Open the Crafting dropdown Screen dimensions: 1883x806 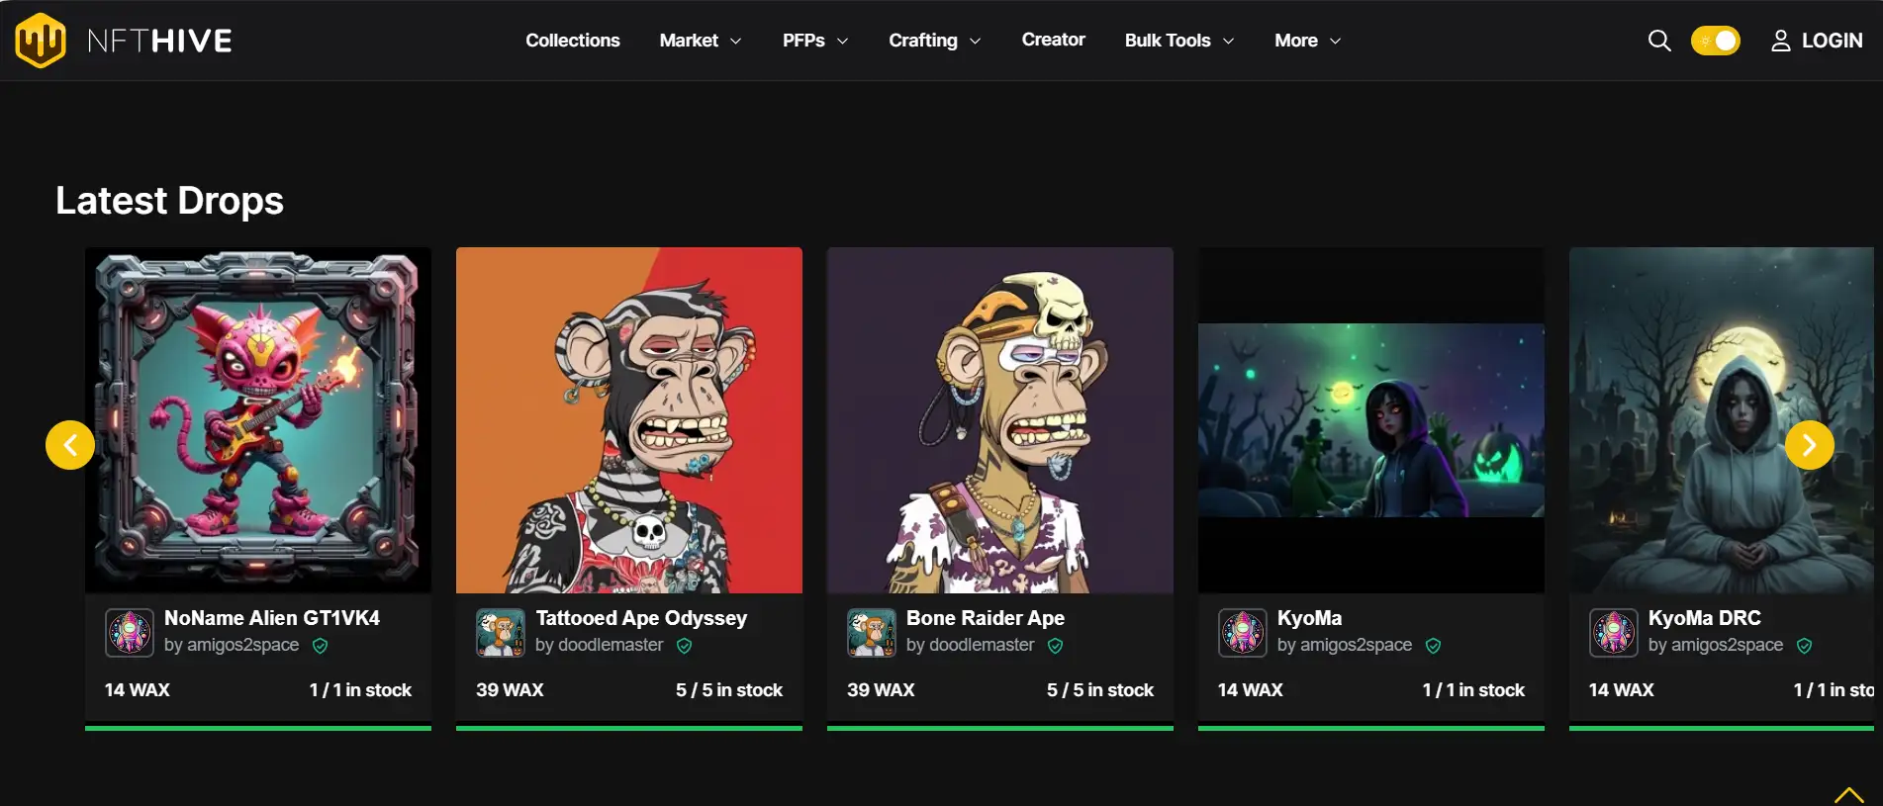pos(934,41)
